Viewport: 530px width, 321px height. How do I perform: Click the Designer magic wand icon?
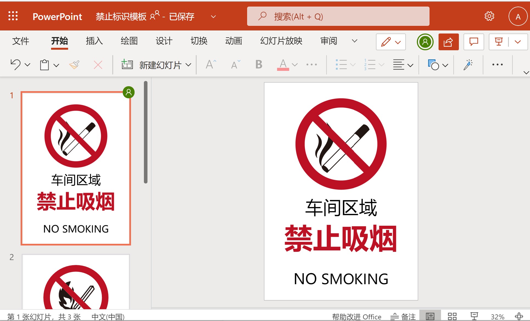(468, 65)
